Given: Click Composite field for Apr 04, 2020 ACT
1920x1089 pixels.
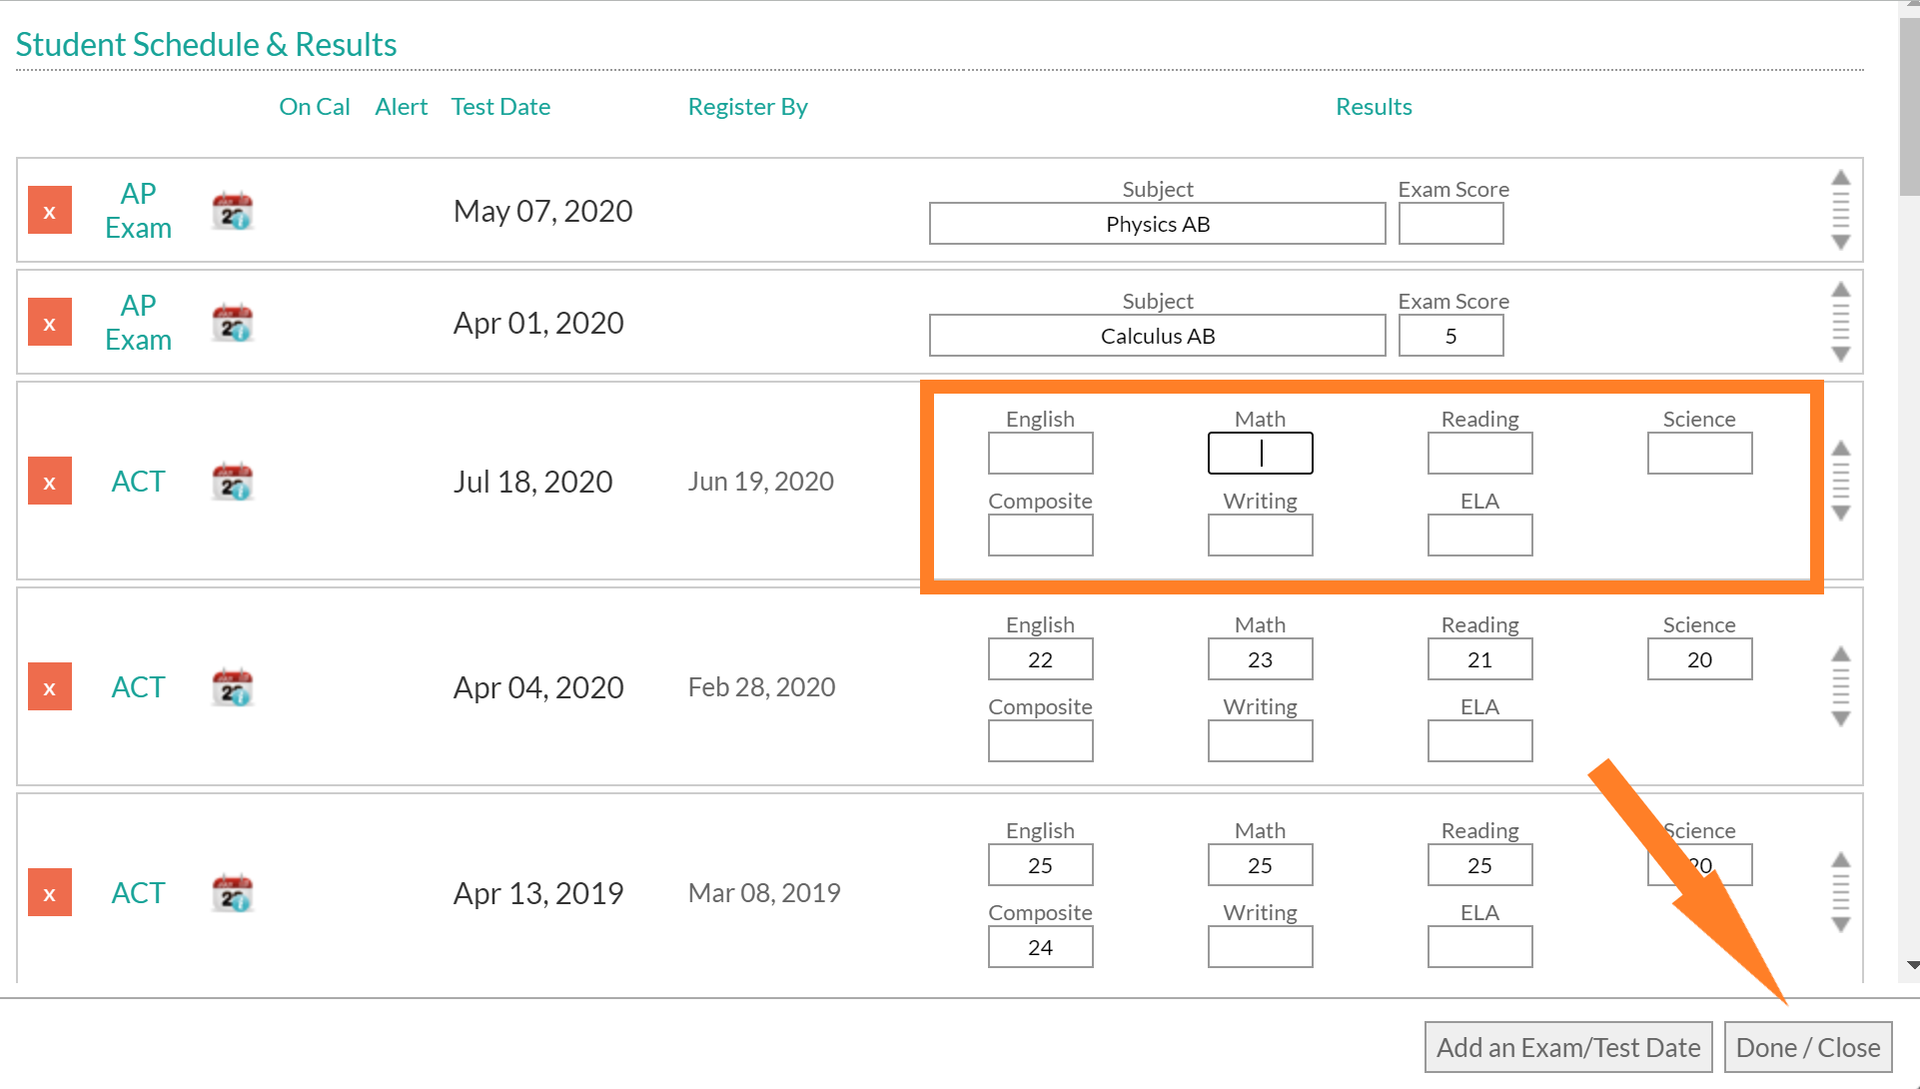Looking at the screenshot, I should pyautogui.click(x=1040, y=741).
